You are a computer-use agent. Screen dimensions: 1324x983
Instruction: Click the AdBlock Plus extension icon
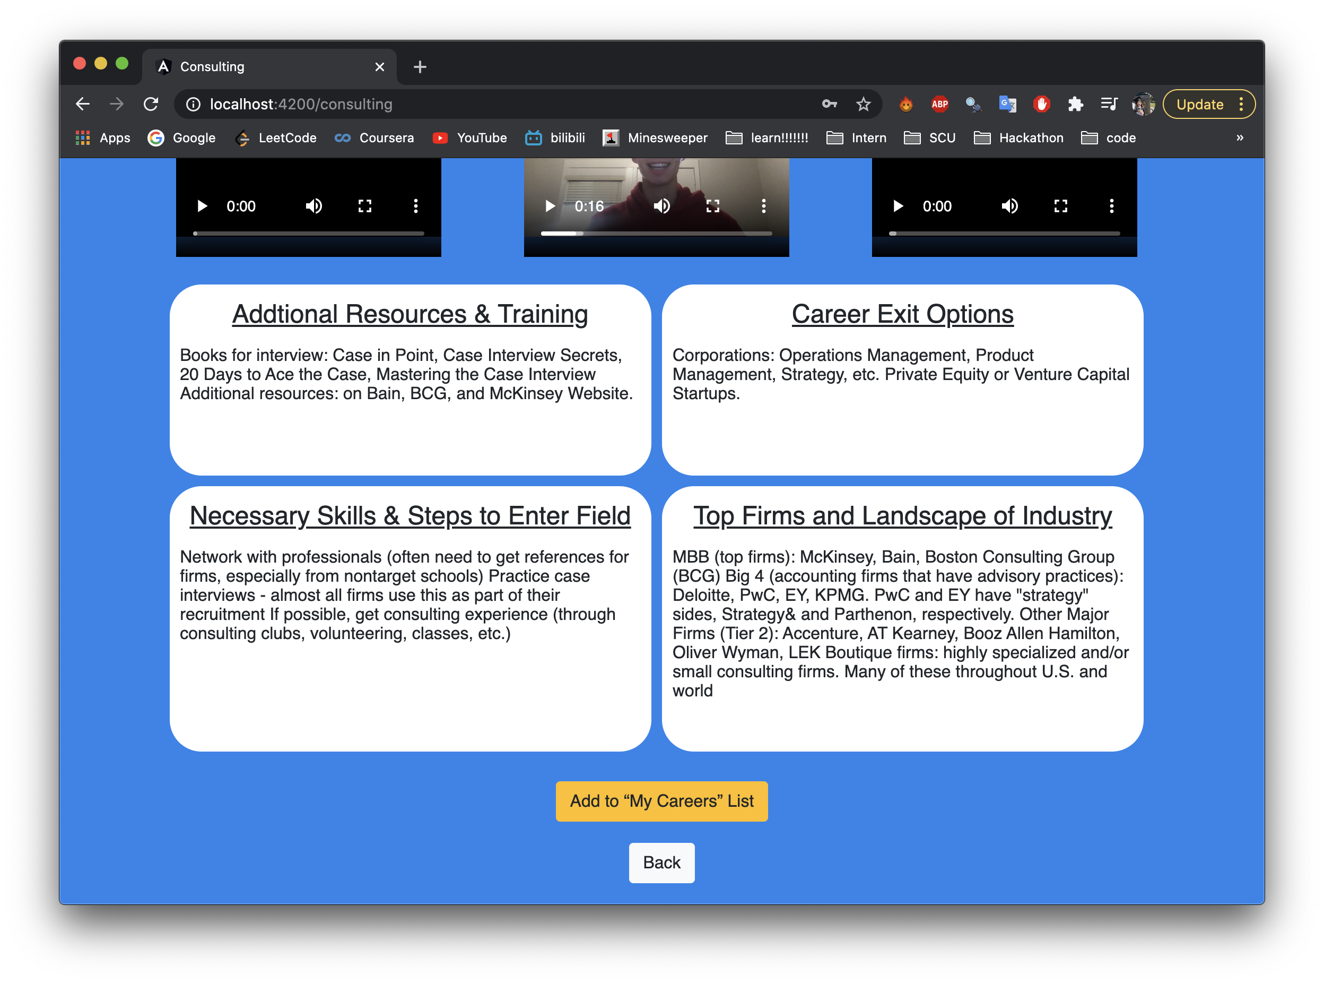click(939, 105)
